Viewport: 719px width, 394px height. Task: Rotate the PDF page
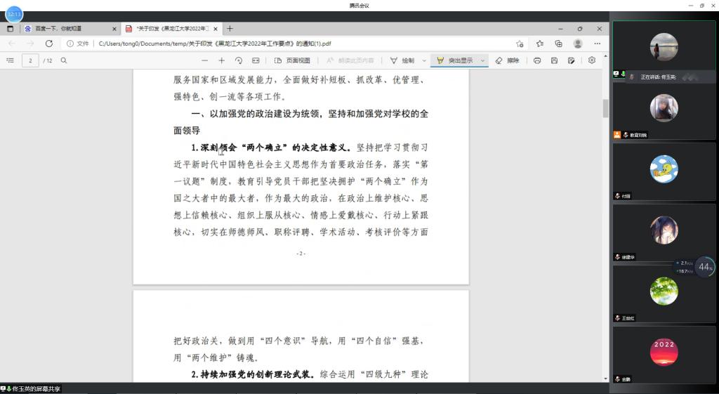coord(239,60)
